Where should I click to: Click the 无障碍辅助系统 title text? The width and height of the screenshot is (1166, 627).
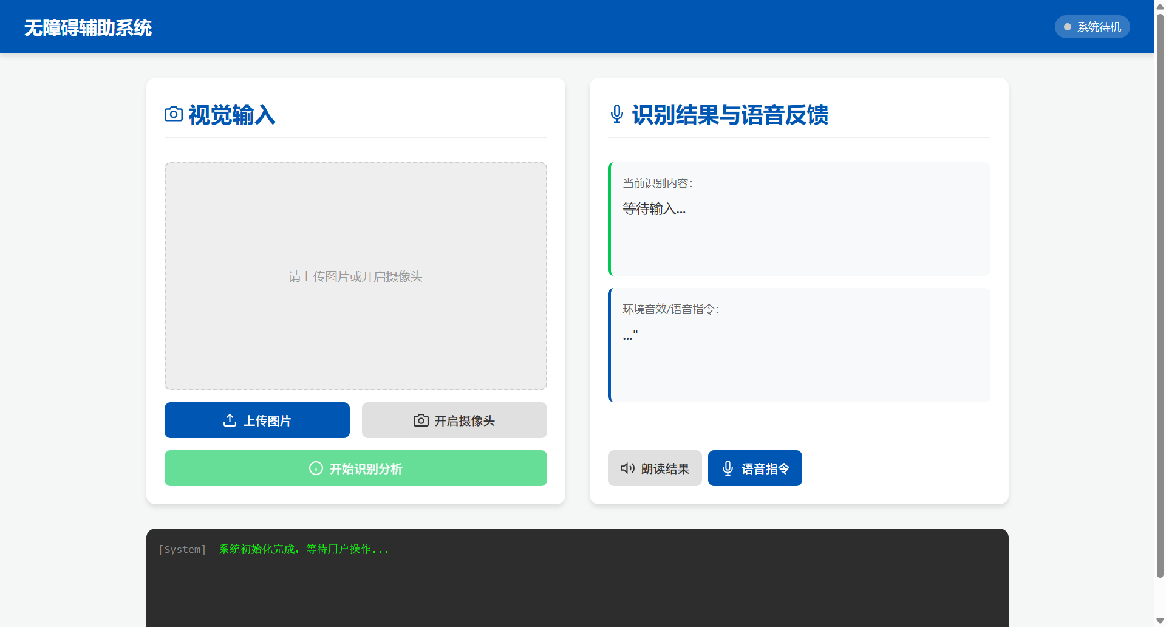pos(87,27)
